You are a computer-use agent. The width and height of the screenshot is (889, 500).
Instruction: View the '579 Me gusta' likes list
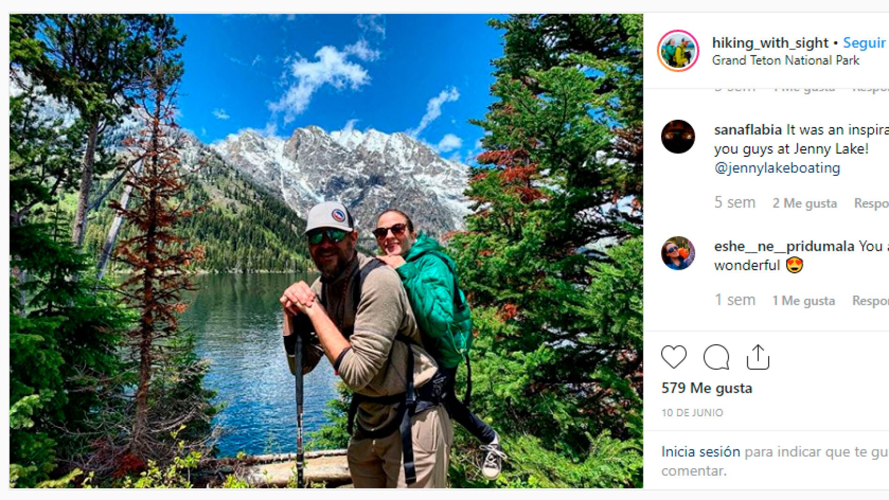click(x=707, y=388)
